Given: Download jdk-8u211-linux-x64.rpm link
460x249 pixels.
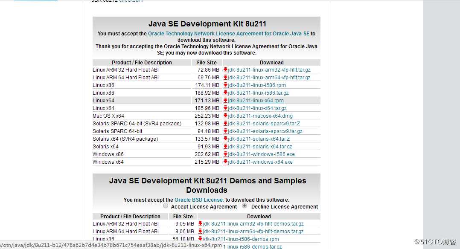Looking at the screenshot, I should 256,100.
